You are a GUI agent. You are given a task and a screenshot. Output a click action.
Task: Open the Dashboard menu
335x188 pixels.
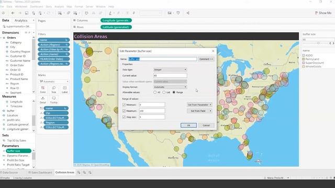point(36,7)
